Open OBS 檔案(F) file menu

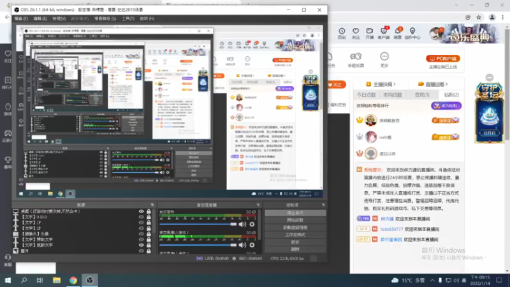[21, 18]
